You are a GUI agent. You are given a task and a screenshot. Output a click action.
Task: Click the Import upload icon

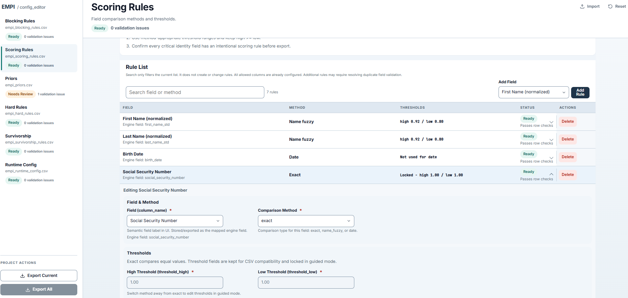(582, 6)
